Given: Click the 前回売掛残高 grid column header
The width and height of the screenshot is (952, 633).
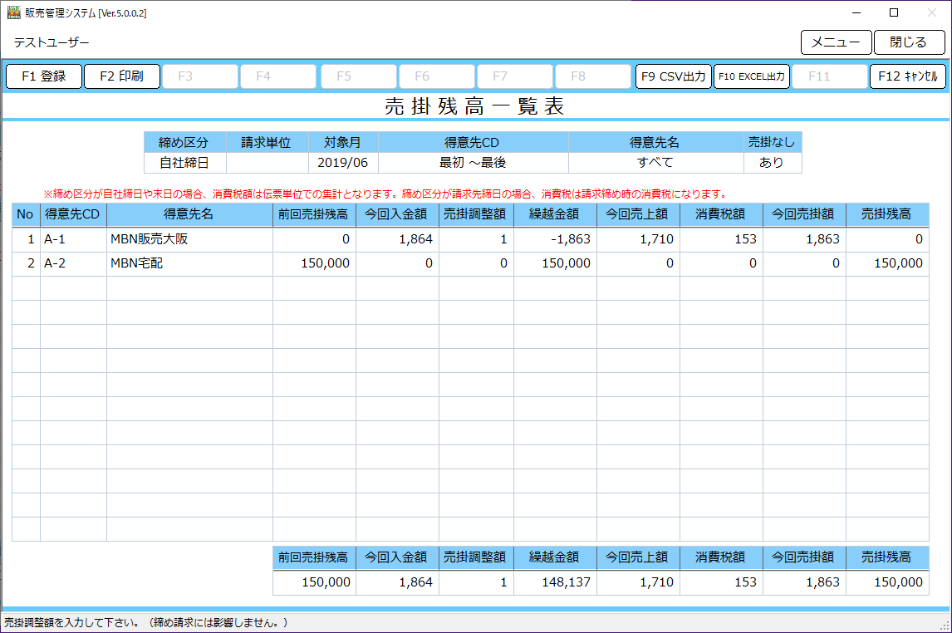Looking at the screenshot, I should point(314,214).
